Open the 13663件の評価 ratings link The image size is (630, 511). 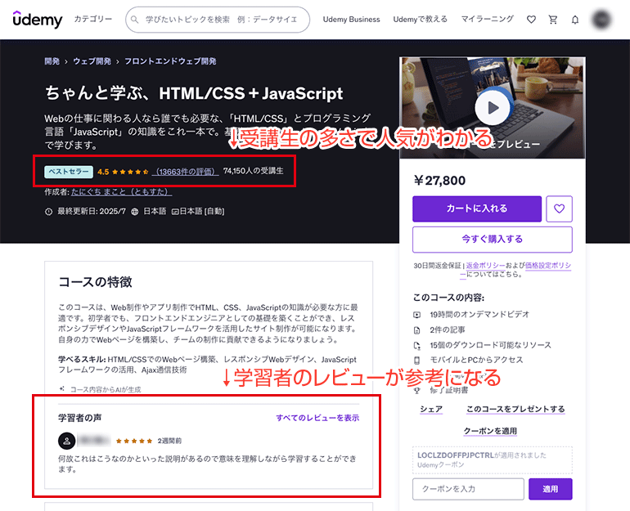pyautogui.click(x=185, y=172)
